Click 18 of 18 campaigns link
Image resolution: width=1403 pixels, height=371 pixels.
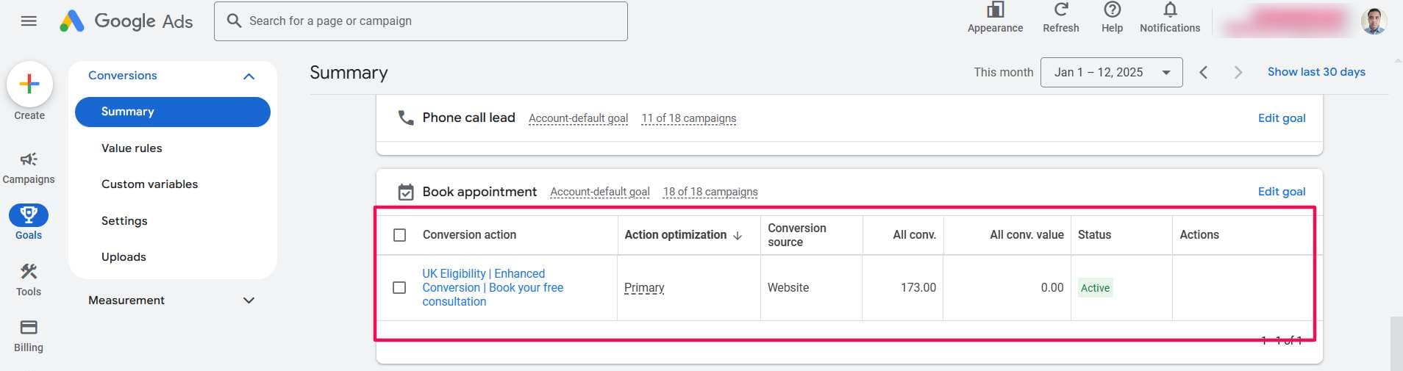click(710, 192)
